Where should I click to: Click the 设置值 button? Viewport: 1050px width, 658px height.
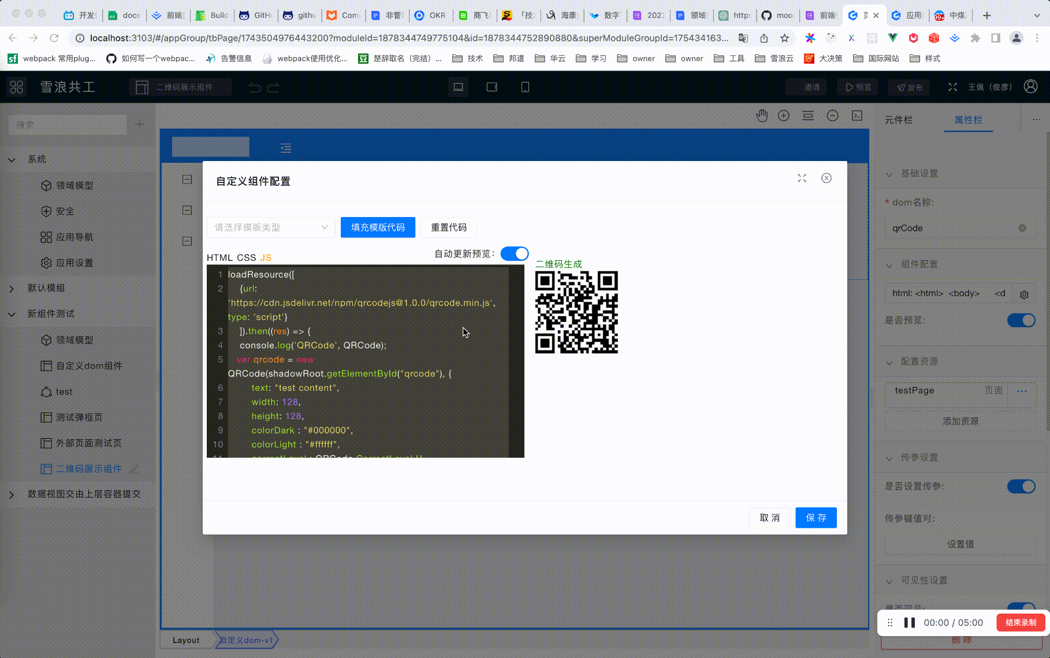coord(960,544)
